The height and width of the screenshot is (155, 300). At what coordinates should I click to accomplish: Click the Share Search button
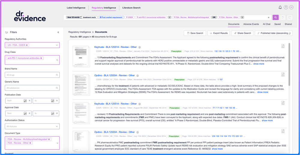(x=242, y=33)
